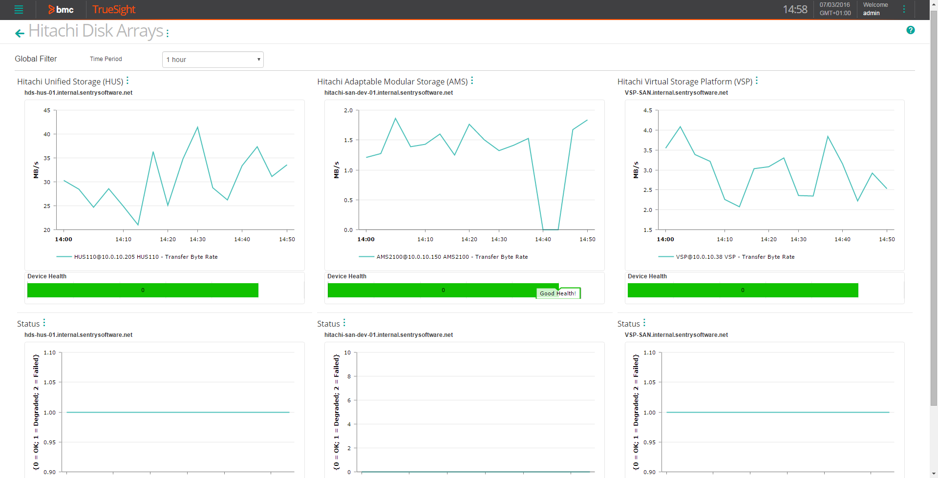Screen dimensions: 938x478
Task: Open the Time Period 1 hour dropdown
Action: click(x=213, y=60)
